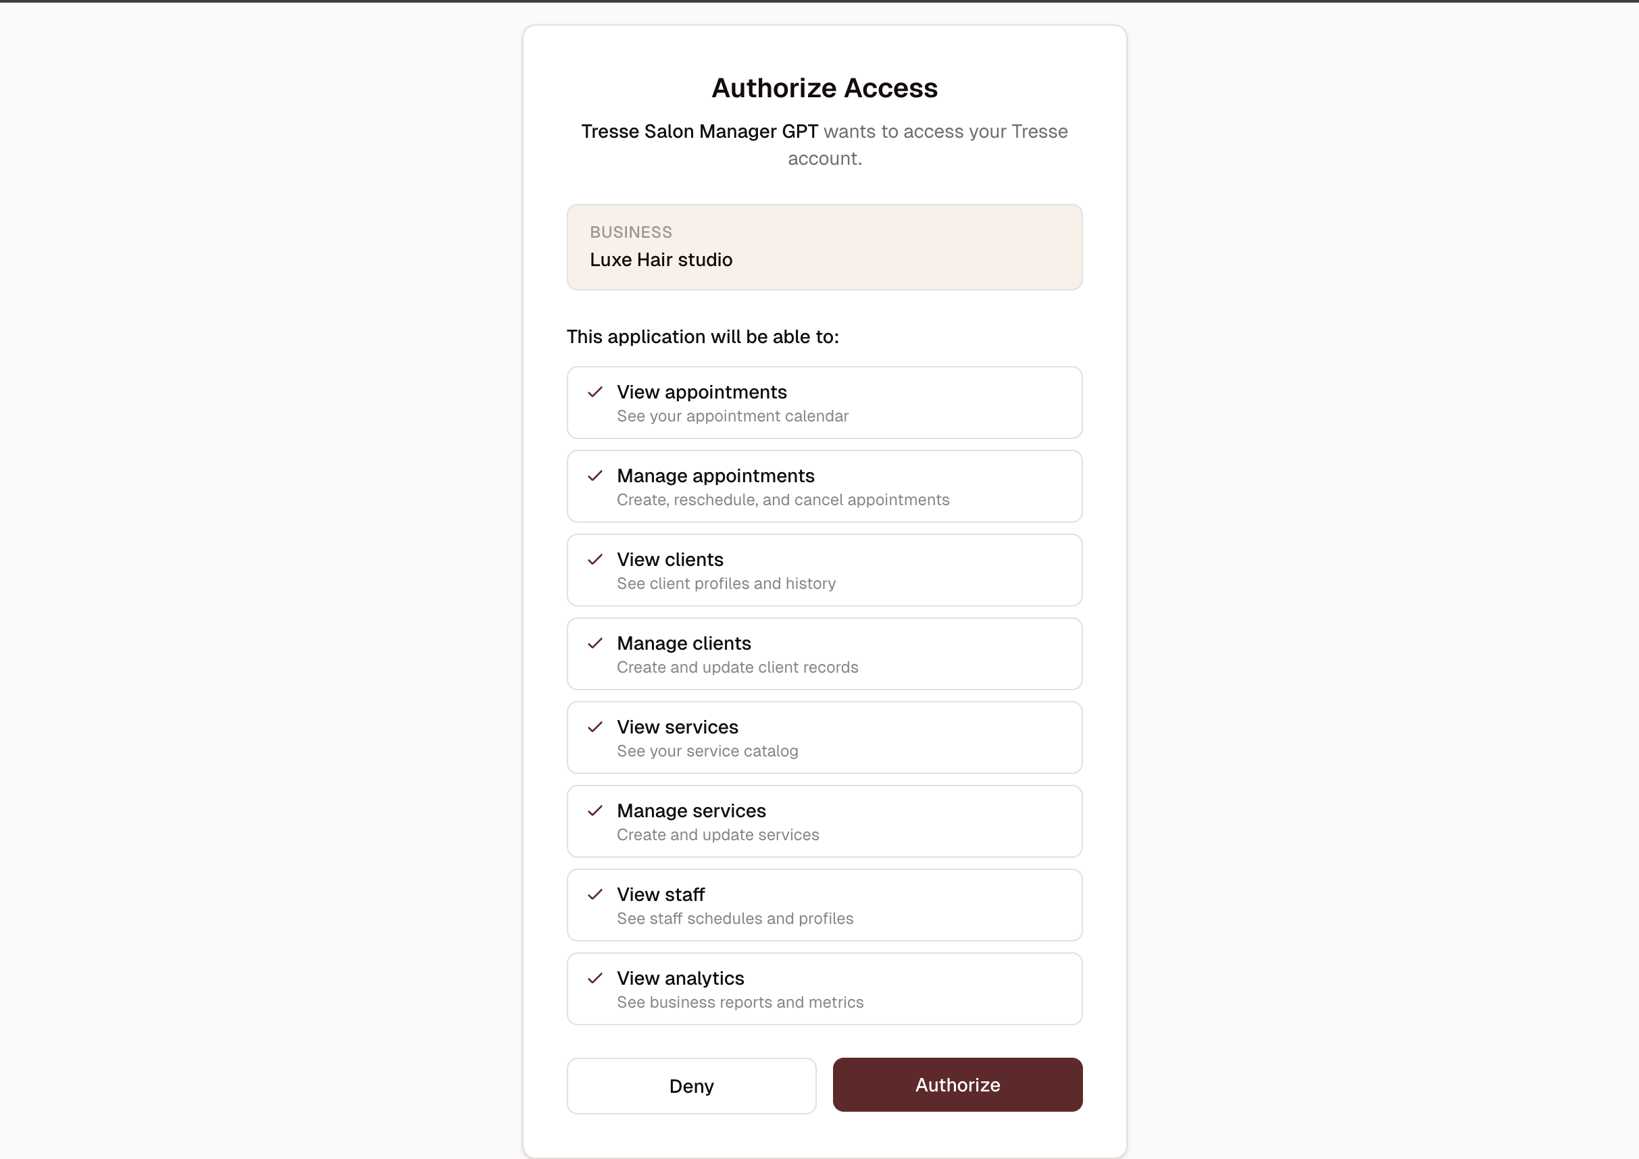Screen dimensions: 1639x1159
Task: Click the Manage services permission title
Action: pyautogui.click(x=691, y=810)
